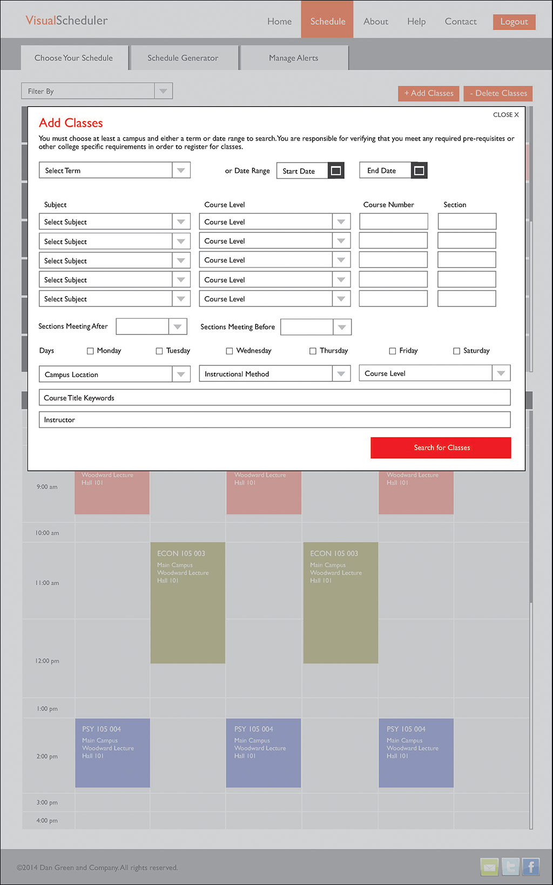Close the Add Classes dialog
Screen dimensions: 553x885
tap(505, 115)
